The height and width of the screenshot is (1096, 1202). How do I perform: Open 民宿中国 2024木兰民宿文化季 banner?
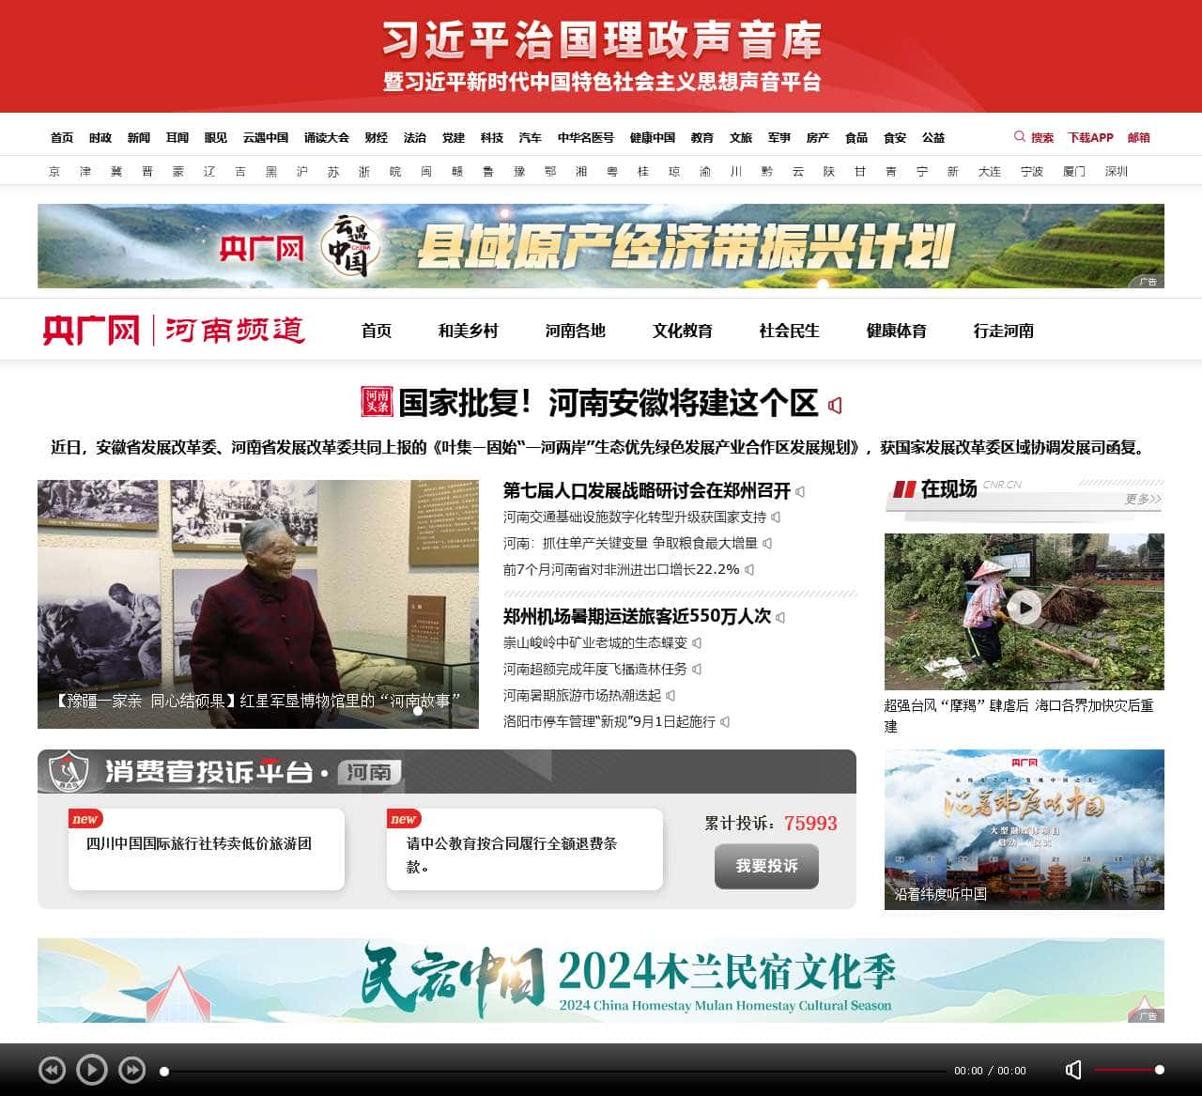tap(601, 980)
